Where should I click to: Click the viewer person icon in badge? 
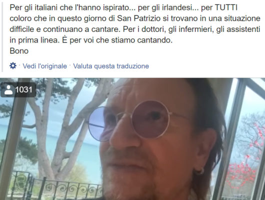(8, 89)
